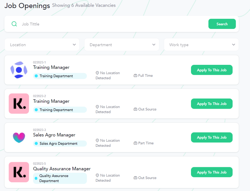Click No Location Detected on Sales Agro Manager
Screen dimensions: 250x191
[x=108, y=143]
